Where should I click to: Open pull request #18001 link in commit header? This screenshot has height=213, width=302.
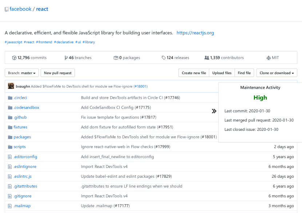pyautogui.click(x=140, y=87)
